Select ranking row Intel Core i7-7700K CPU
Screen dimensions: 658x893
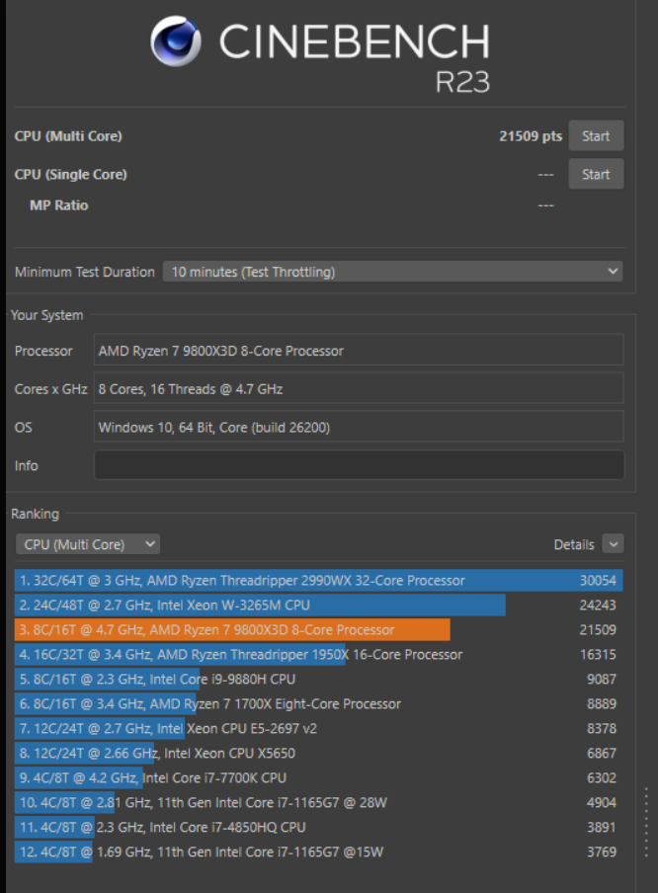click(x=318, y=777)
